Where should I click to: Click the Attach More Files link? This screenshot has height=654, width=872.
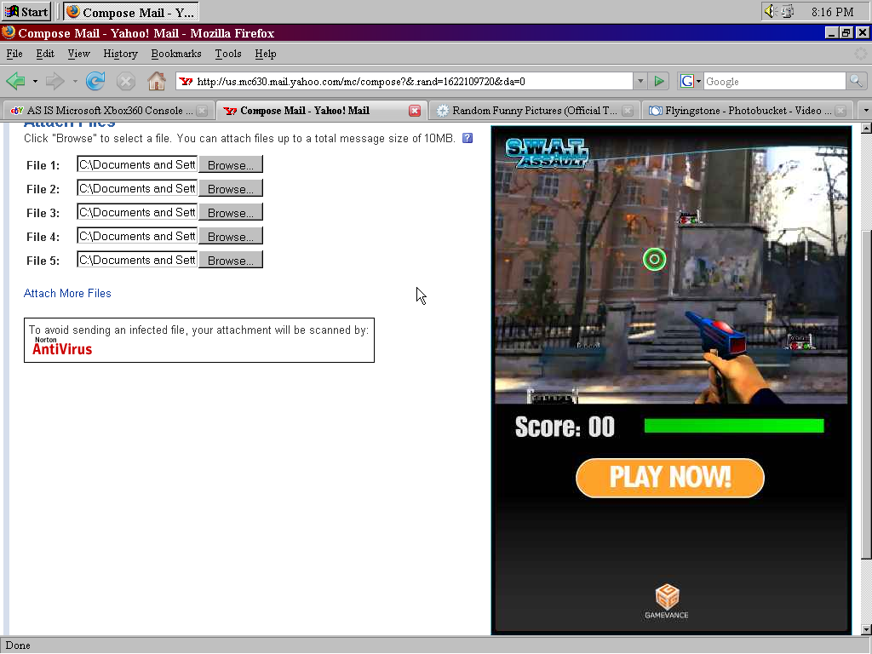coord(67,293)
